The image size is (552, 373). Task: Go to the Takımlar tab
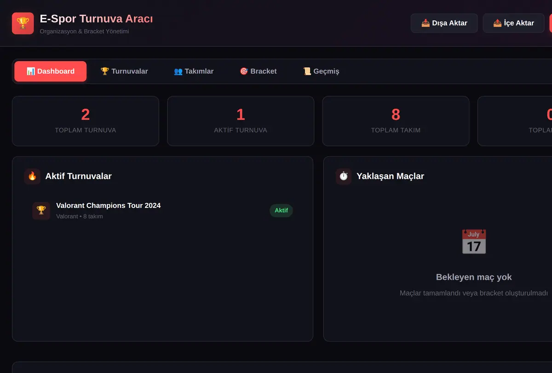[194, 71]
